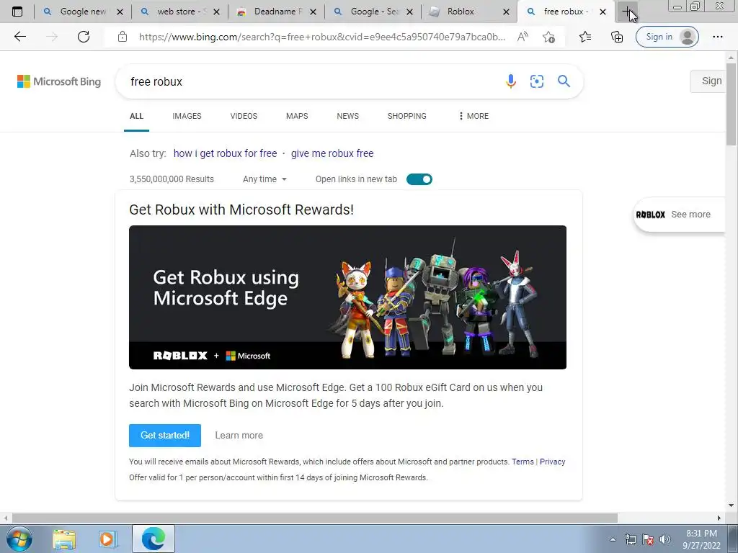Select Microsoft Edge taskbar icon

(x=154, y=539)
